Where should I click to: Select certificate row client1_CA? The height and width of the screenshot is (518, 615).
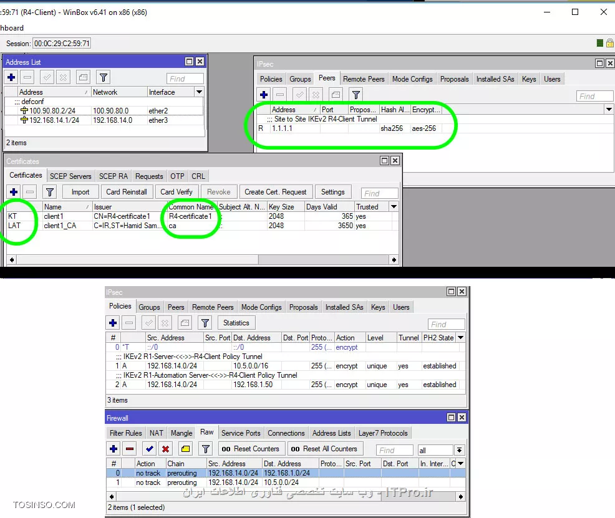202,225
